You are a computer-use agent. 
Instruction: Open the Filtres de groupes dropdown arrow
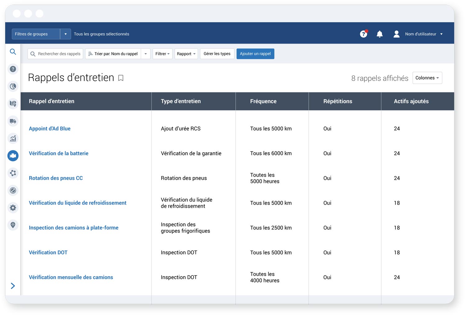coord(66,34)
